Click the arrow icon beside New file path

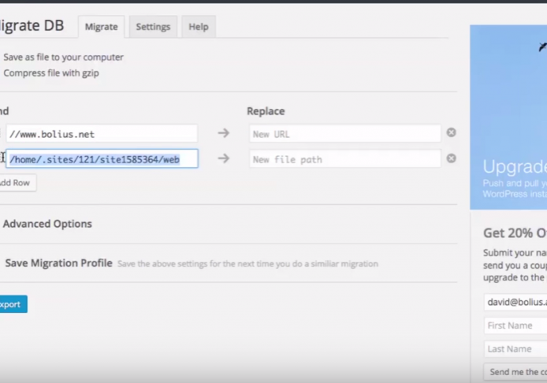click(x=224, y=158)
